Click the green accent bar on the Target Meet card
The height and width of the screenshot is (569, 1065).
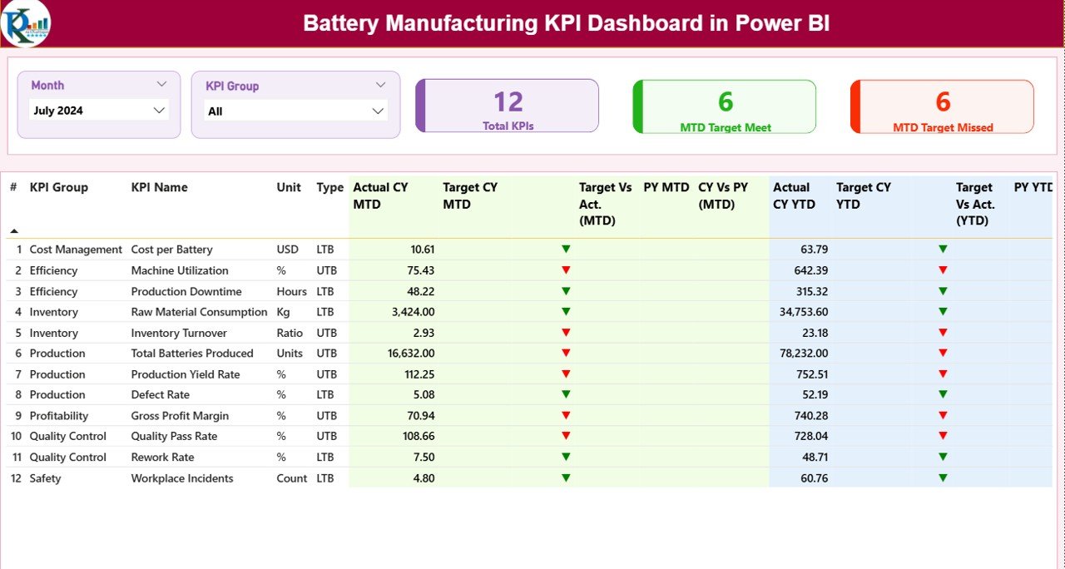637,106
